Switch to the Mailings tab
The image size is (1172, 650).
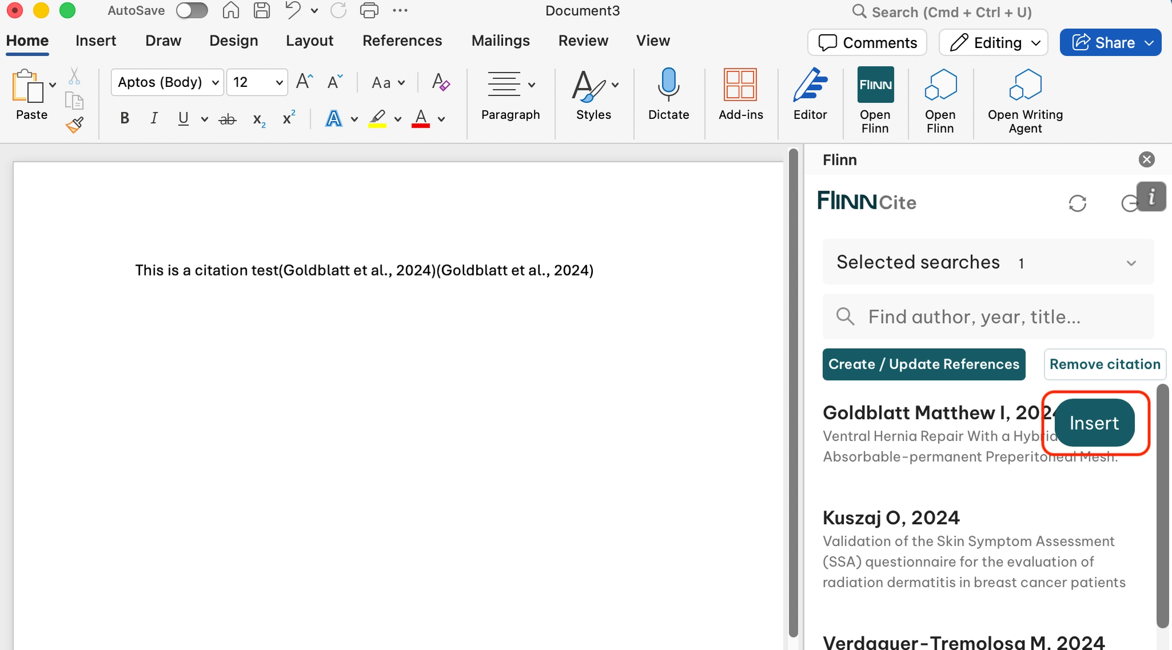pos(501,41)
